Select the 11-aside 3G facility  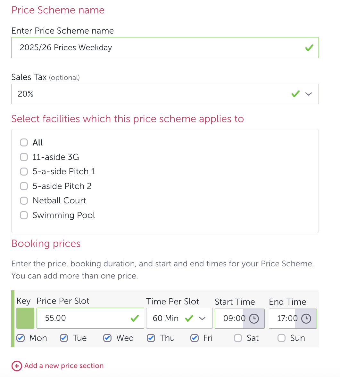coord(24,157)
